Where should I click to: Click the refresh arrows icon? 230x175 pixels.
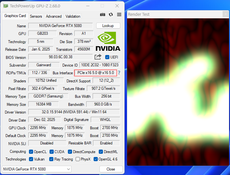point(111,14)
